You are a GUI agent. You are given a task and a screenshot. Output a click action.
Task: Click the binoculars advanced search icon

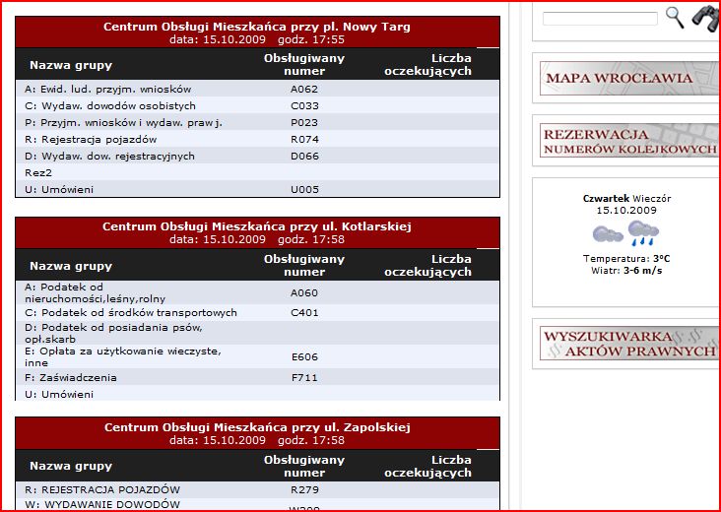(x=706, y=19)
